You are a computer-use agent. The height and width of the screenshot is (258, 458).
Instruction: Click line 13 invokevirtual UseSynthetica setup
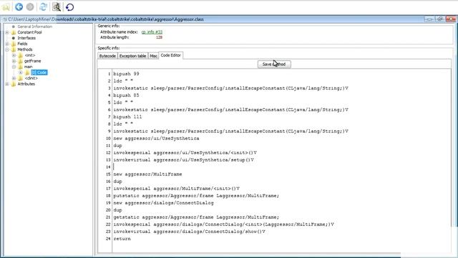click(183, 160)
